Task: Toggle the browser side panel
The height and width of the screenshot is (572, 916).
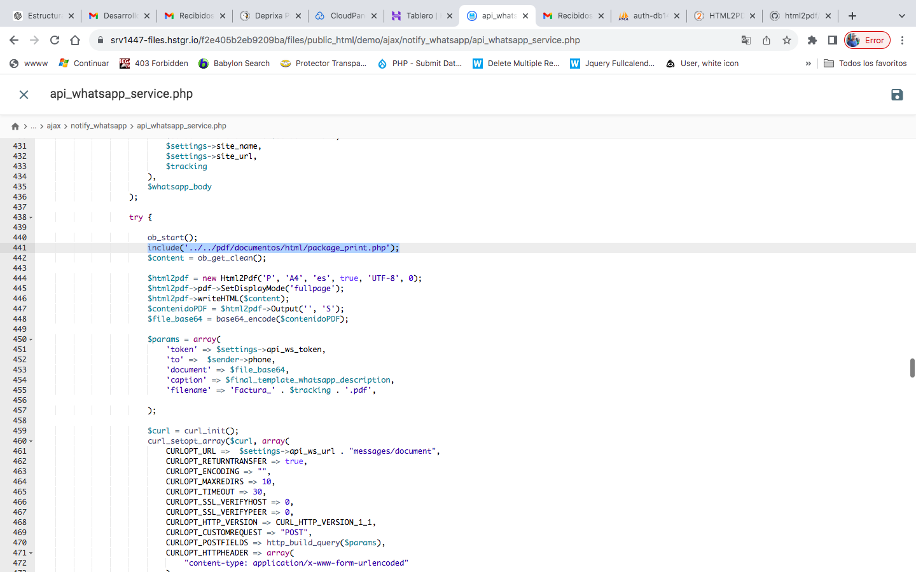Action: pos(832,40)
